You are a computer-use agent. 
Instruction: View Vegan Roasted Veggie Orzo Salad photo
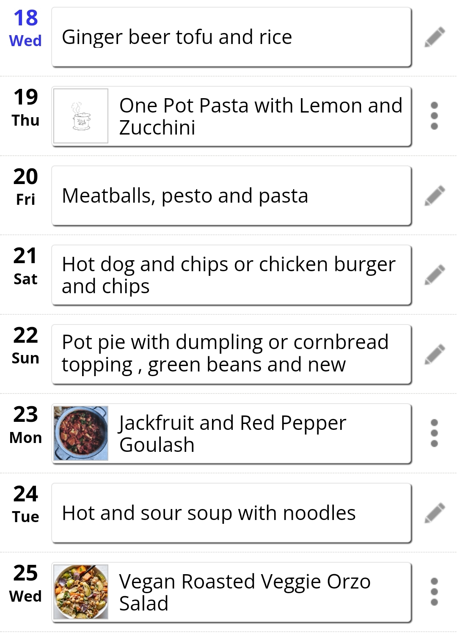point(81,592)
